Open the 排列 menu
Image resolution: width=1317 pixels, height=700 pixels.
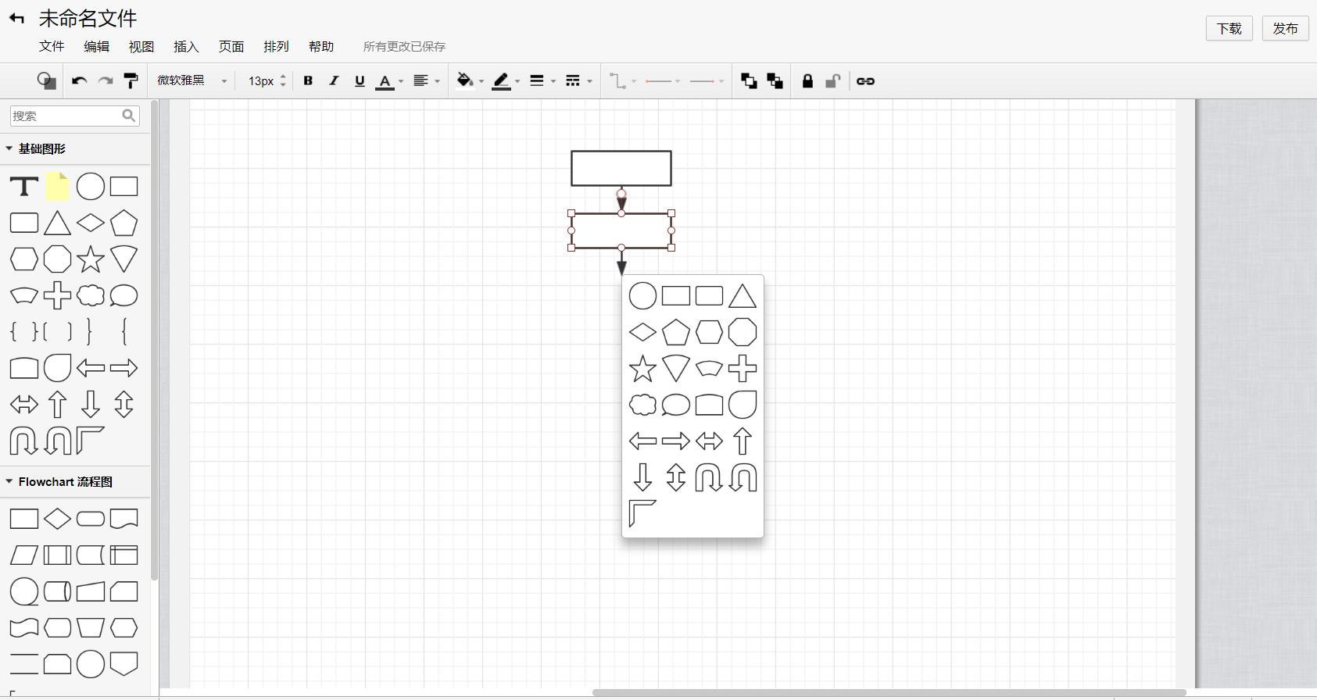pos(276,47)
